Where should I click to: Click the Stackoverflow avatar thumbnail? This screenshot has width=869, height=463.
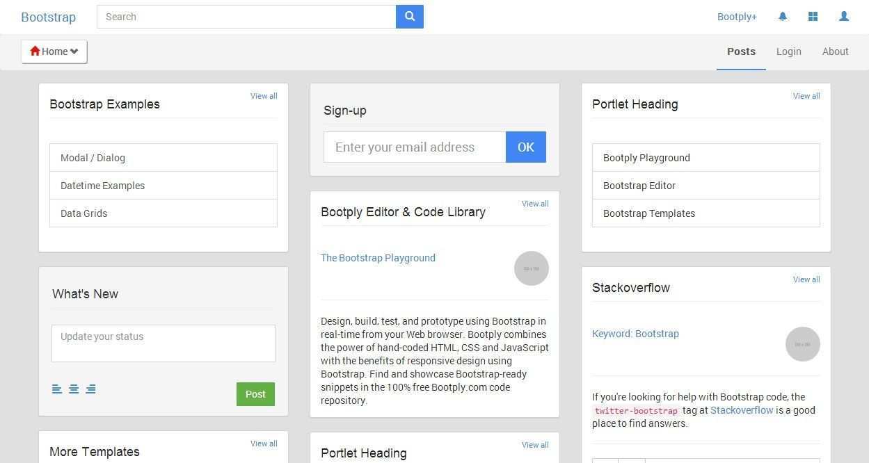pos(803,344)
